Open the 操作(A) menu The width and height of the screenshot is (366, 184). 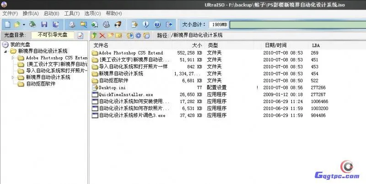(31, 14)
